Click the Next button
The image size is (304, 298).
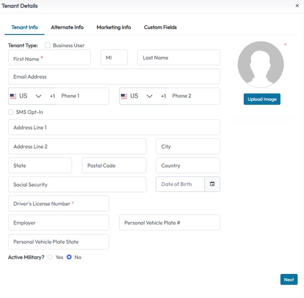(x=289, y=280)
